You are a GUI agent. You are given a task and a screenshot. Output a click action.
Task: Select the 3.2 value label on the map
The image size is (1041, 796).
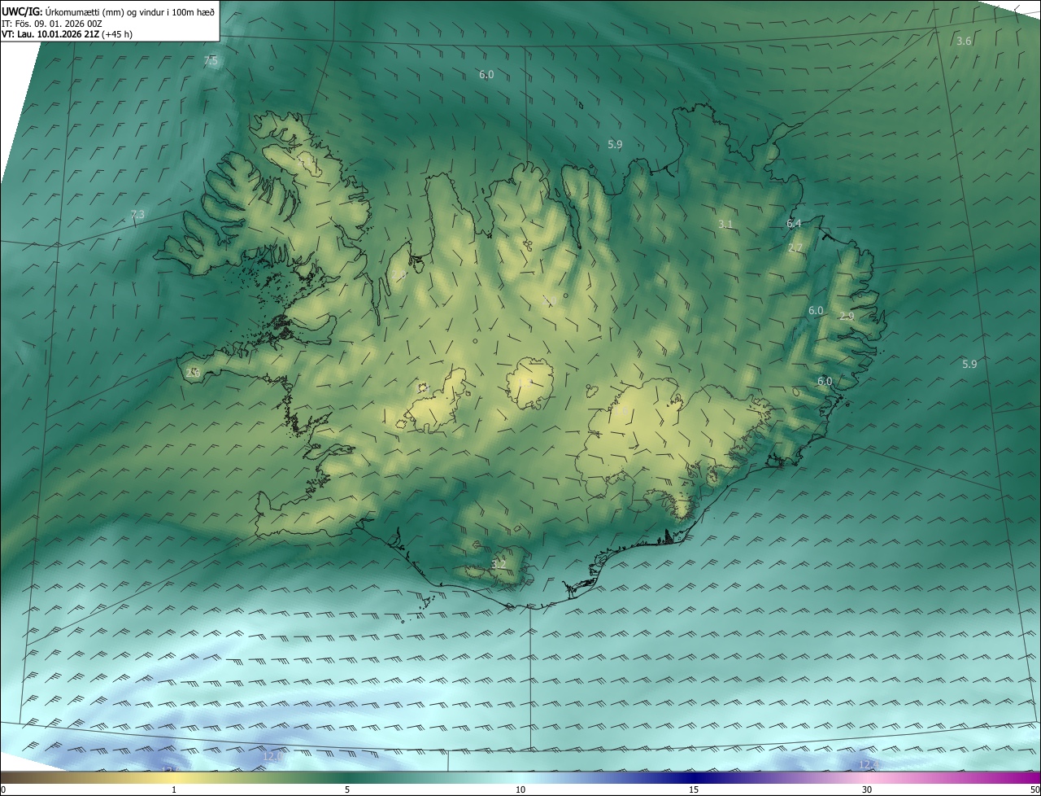(499, 564)
